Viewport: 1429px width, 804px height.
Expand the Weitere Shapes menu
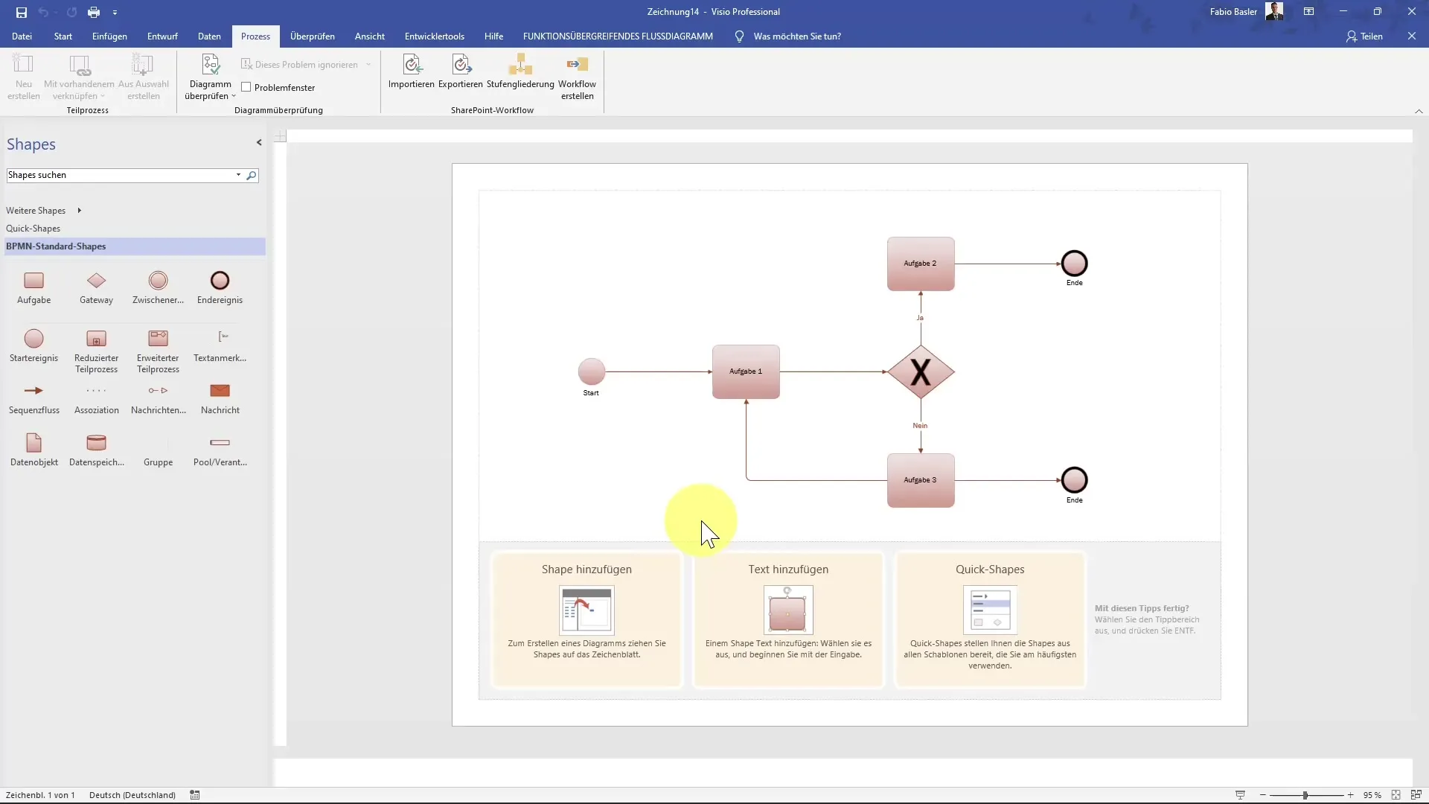click(43, 211)
